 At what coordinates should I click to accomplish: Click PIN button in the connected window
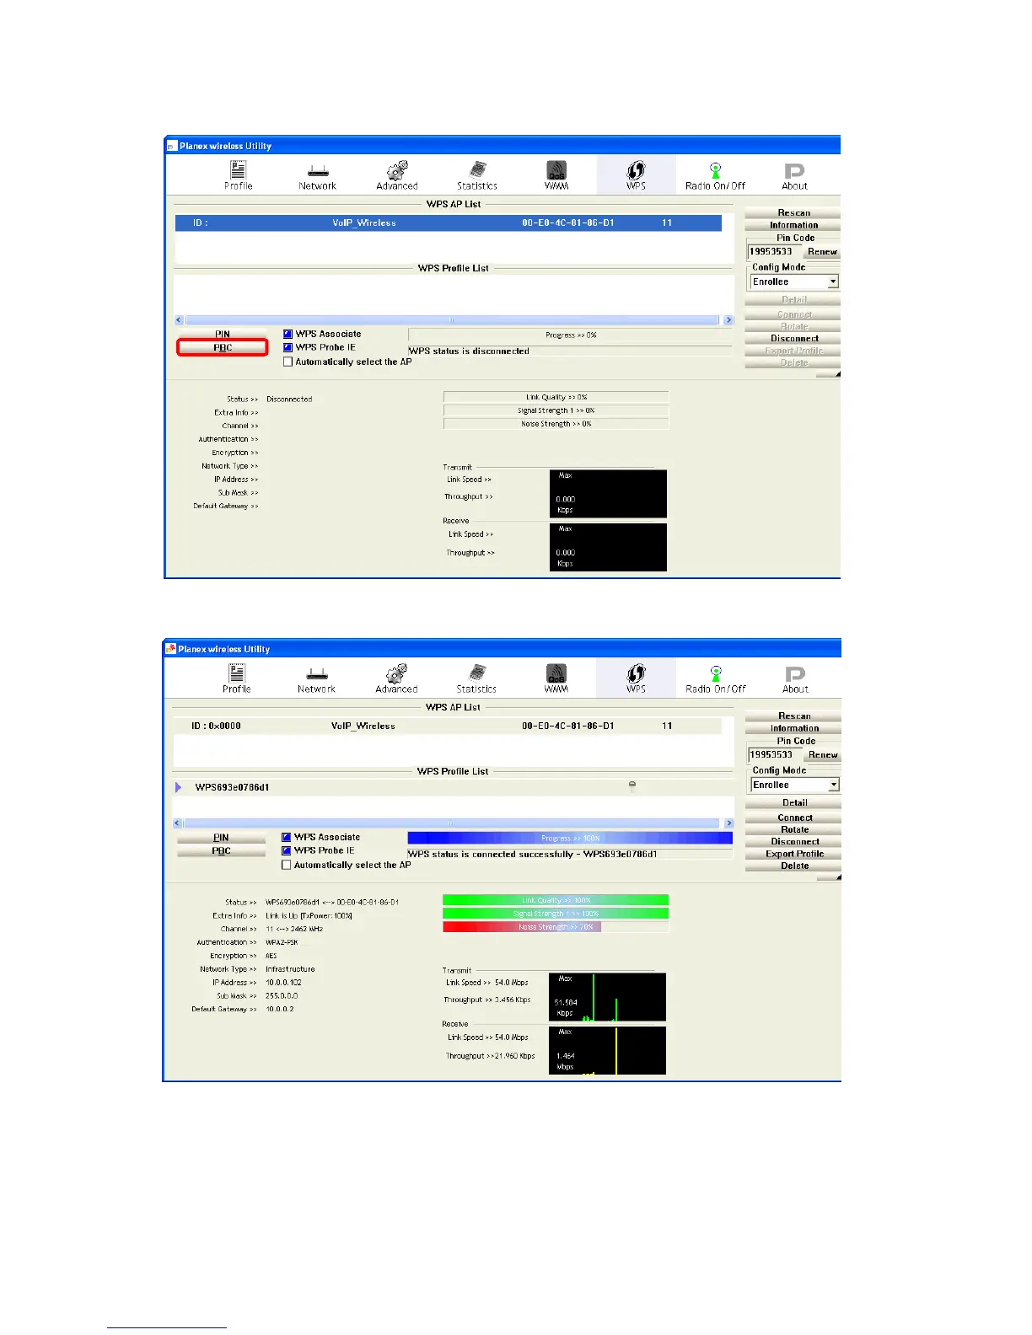(221, 837)
